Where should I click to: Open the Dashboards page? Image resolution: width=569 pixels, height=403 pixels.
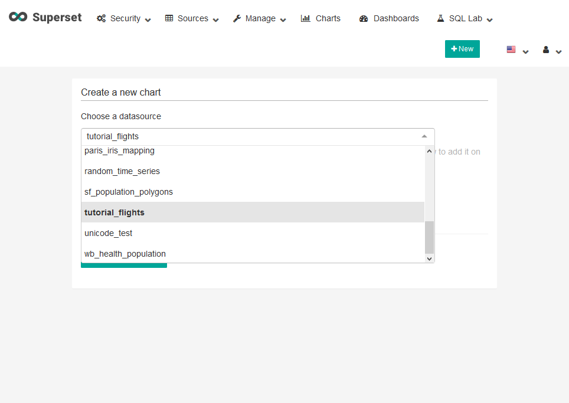click(x=389, y=19)
